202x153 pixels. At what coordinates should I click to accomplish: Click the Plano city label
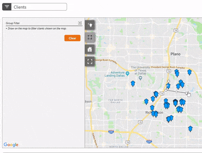click(x=175, y=54)
